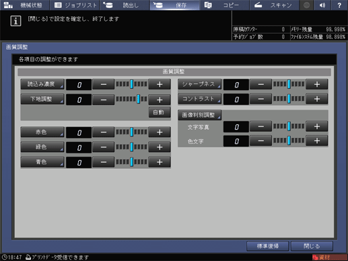The width and height of the screenshot is (348, 261).
Task: Click the 資材 supplies status indicator
Action: coord(329,258)
